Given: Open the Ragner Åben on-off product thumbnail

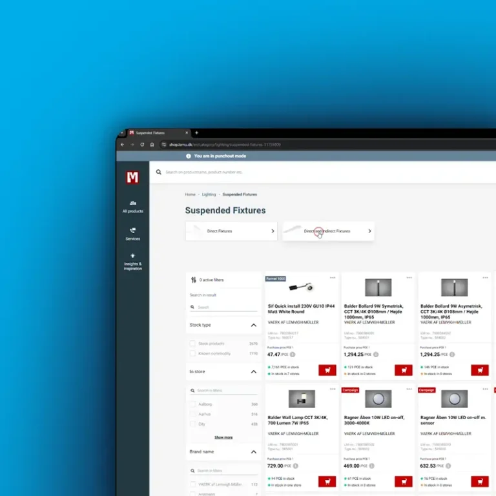Looking at the screenshot, I should coord(378,398).
